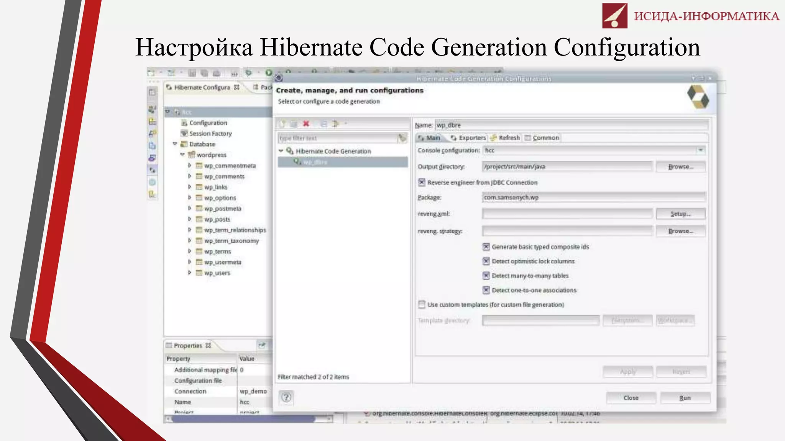This screenshot has width=785, height=441.
Task: Toggle Detect optimistic lock columns checkbox
Action: pos(486,261)
